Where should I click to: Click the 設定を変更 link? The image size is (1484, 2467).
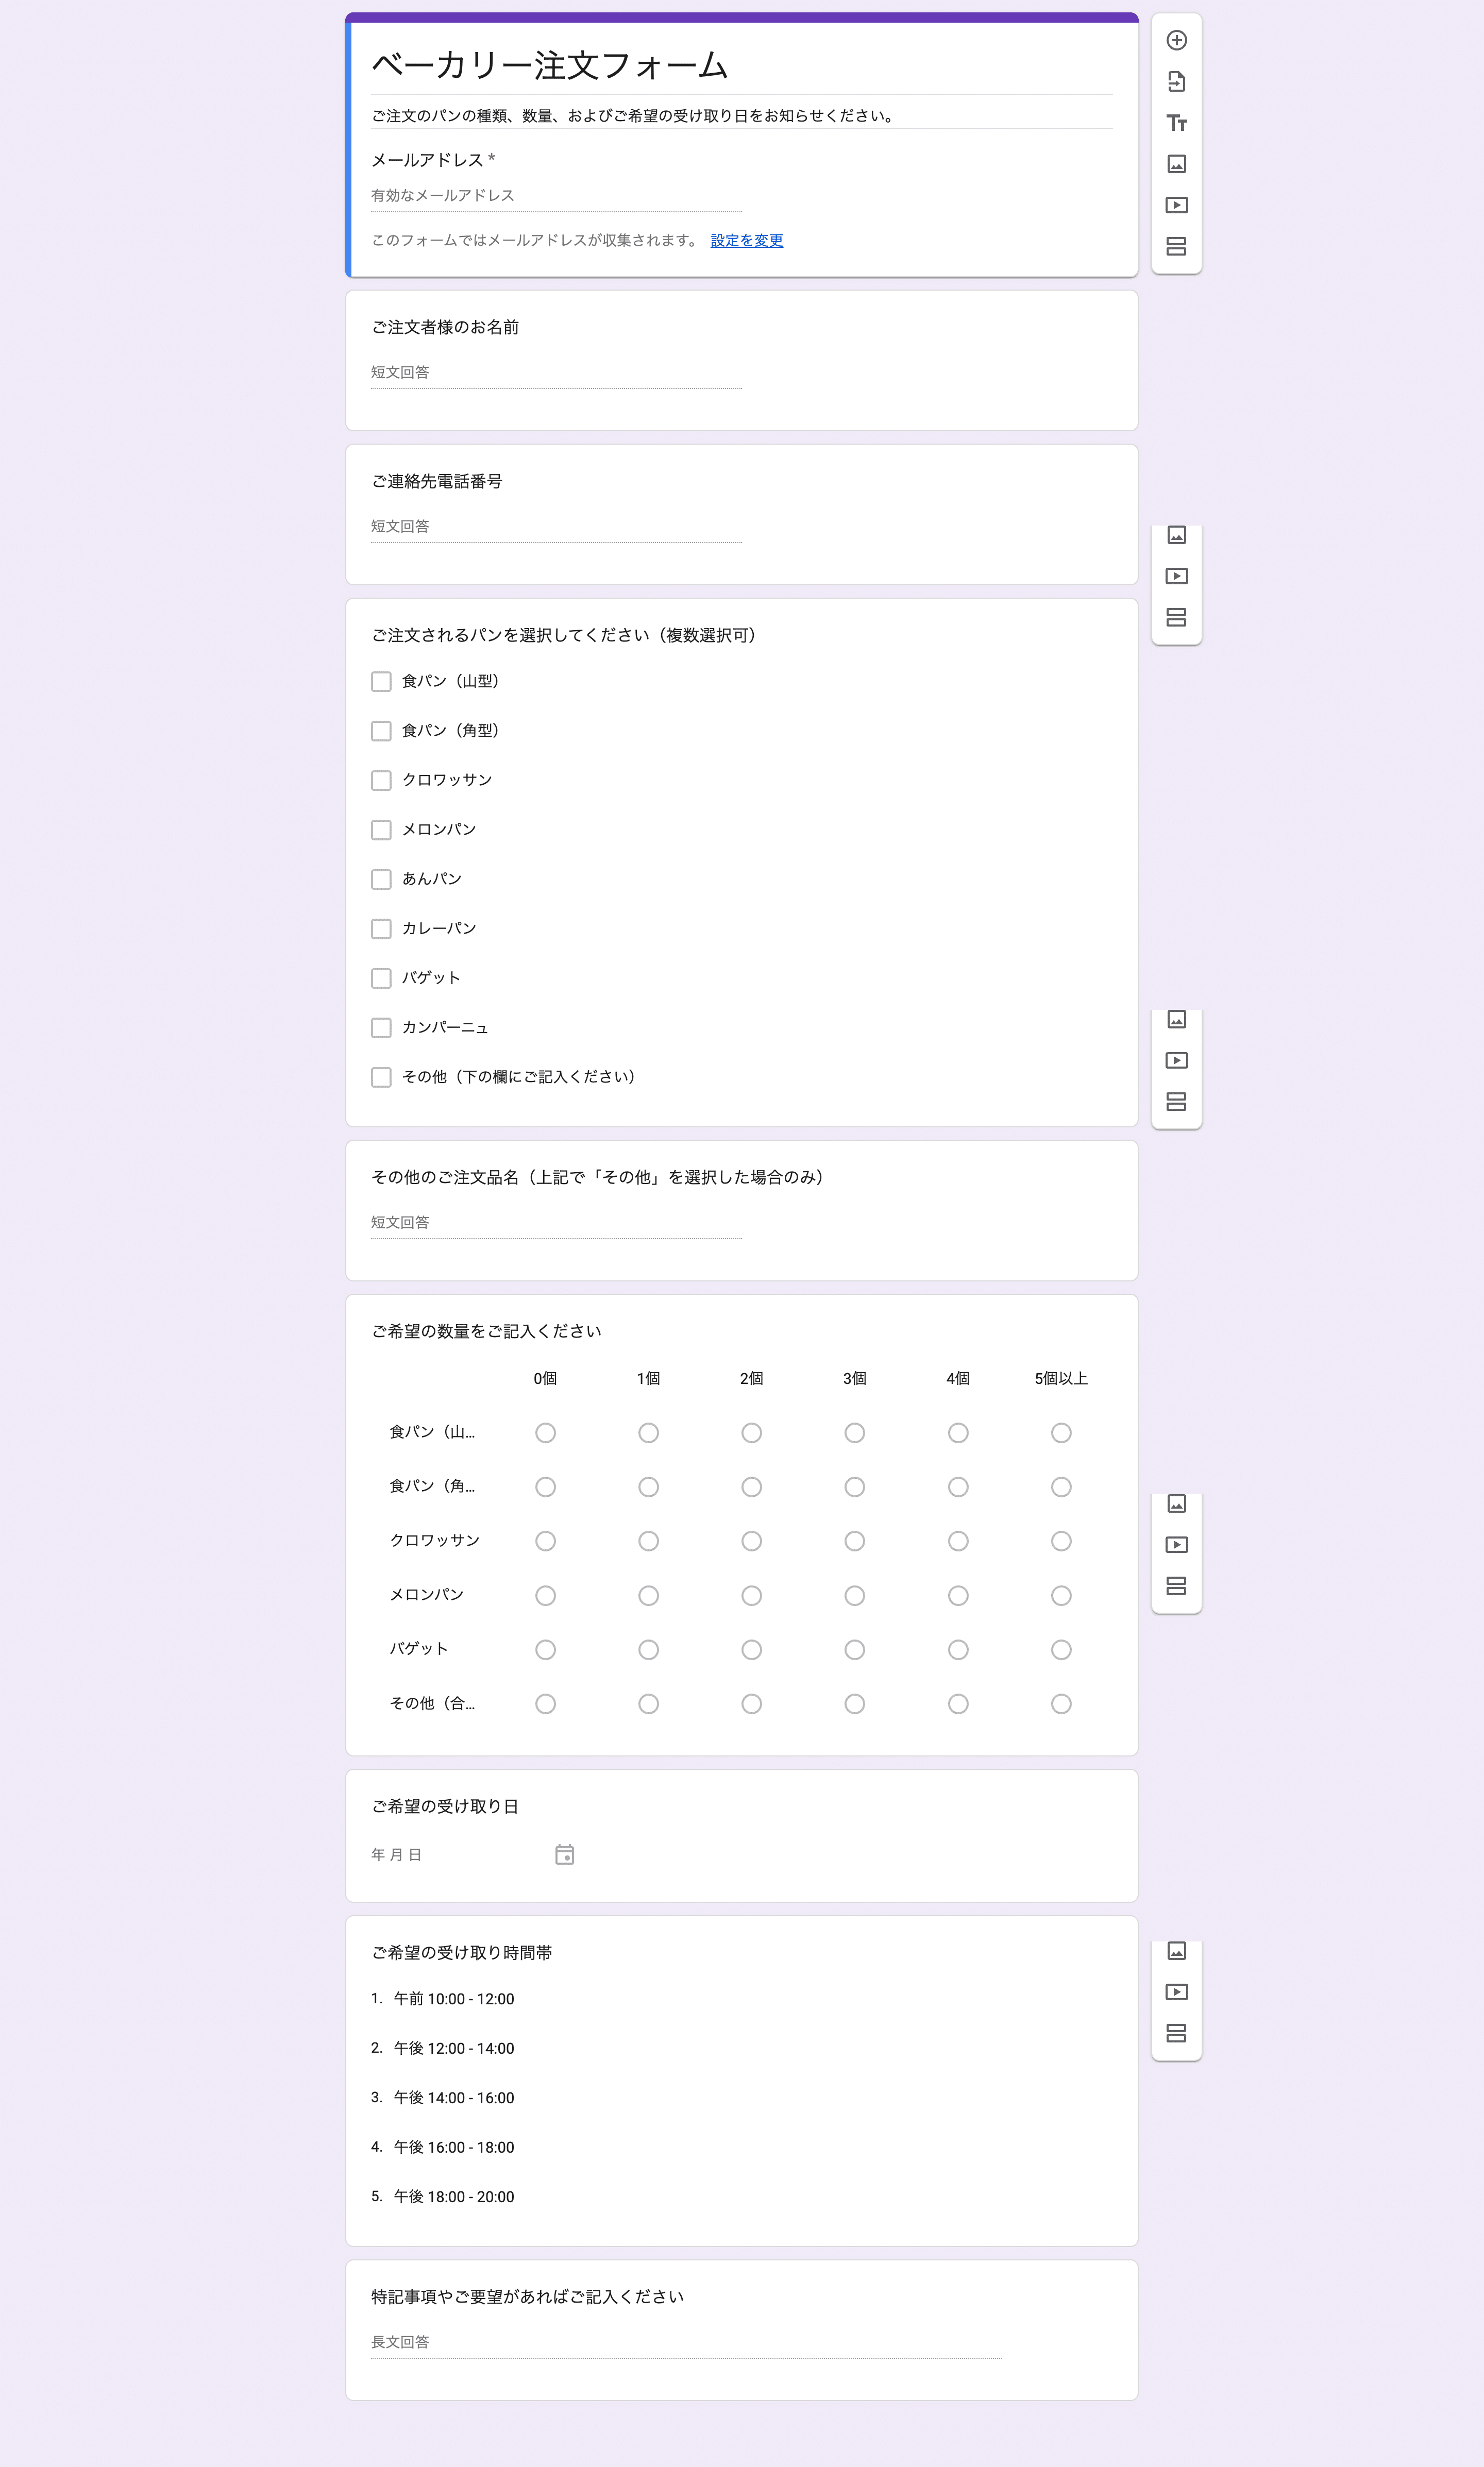[746, 241]
